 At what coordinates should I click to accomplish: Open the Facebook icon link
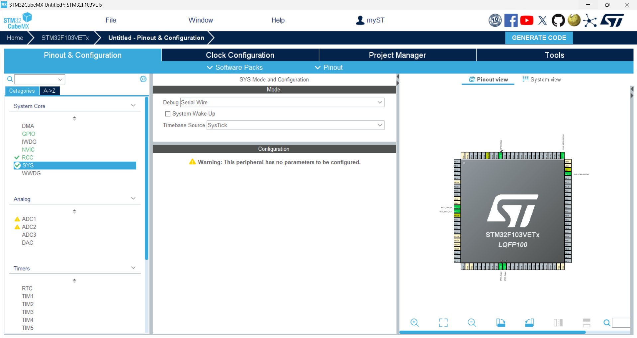(x=511, y=20)
